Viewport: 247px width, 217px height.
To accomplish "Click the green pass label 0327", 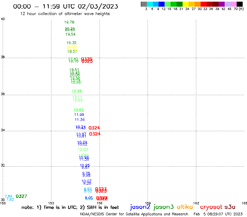I will [21, 196].
